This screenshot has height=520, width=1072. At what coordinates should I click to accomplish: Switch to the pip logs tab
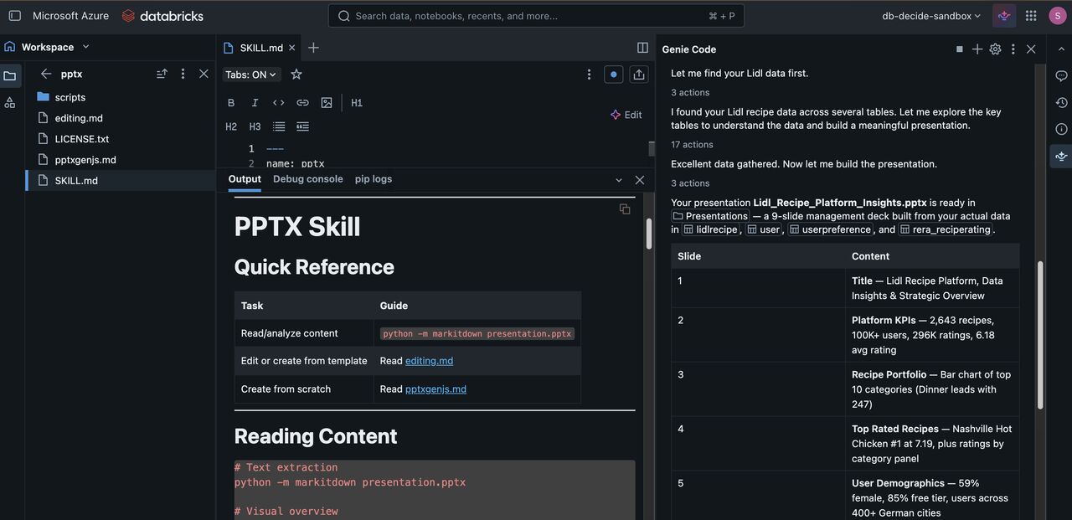tap(373, 179)
